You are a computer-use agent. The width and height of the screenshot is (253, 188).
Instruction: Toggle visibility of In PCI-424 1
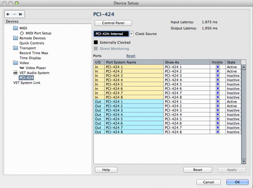(x=218, y=67)
